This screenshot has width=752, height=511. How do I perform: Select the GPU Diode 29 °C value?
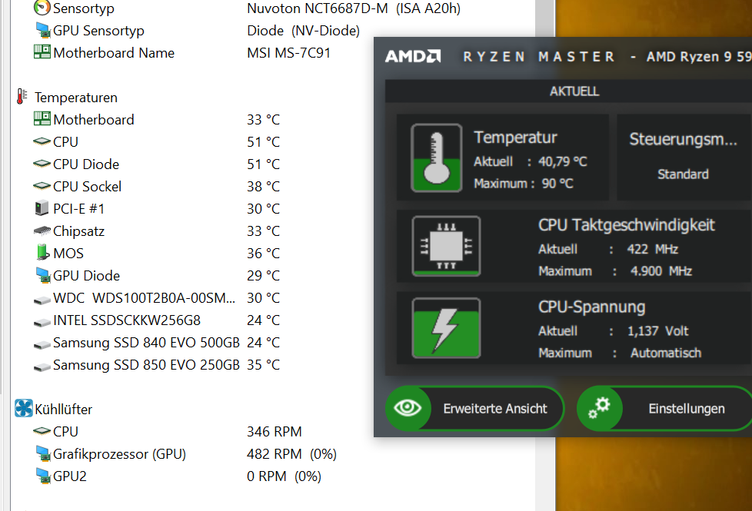pos(263,276)
